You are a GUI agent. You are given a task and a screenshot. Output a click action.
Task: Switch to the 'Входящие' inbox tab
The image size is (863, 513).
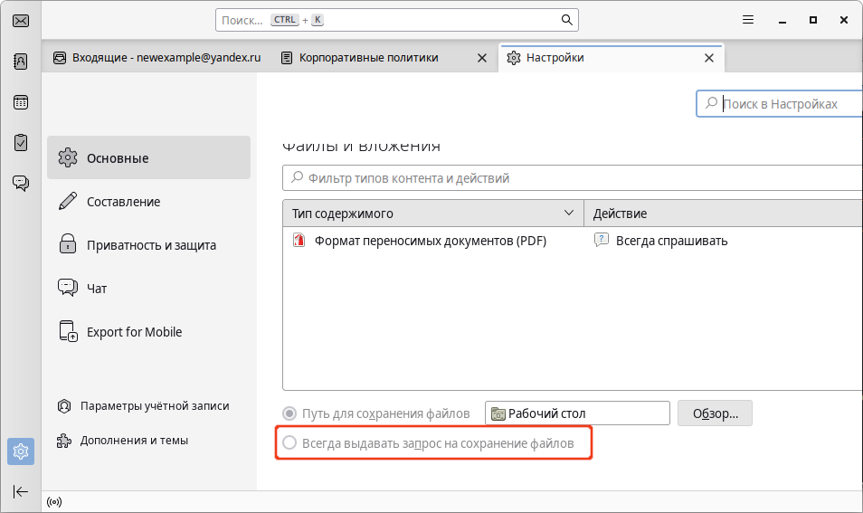(x=156, y=58)
